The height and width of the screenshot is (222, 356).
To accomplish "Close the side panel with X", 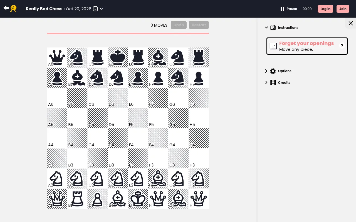I will [351, 23].
